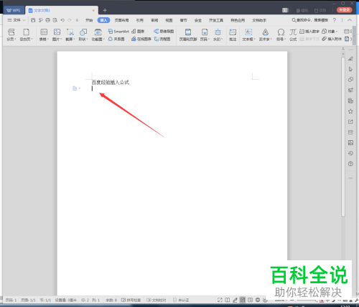This screenshot has height=307, width=359.
Task: Insert a blank page (空白页)
Action: coord(26,35)
